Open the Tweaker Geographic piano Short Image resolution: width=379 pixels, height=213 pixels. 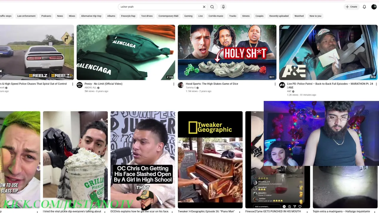point(210,160)
